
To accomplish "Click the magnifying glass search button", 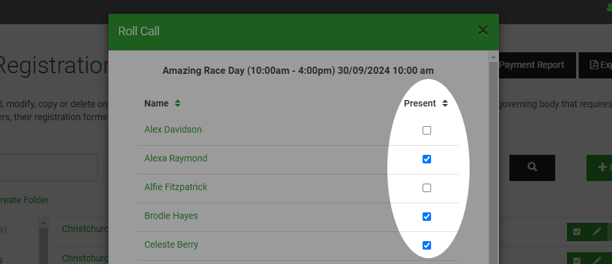I will (532, 167).
